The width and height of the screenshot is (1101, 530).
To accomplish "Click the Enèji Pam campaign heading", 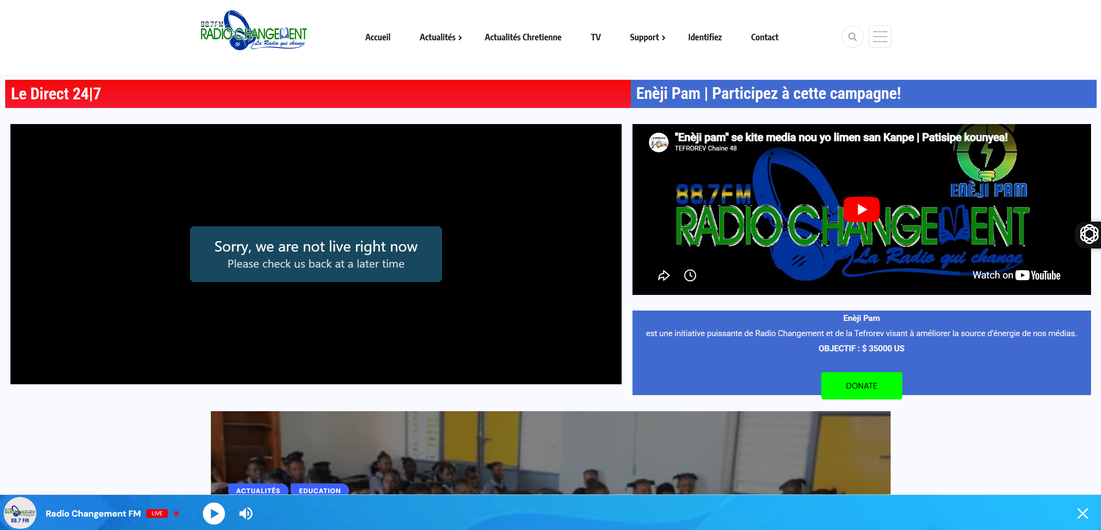I will point(768,94).
